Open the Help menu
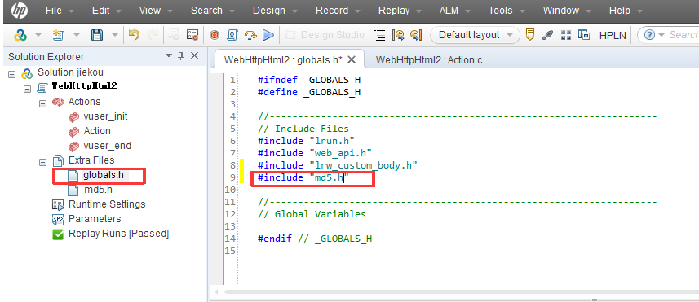699x302 pixels. (x=620, y=11)
